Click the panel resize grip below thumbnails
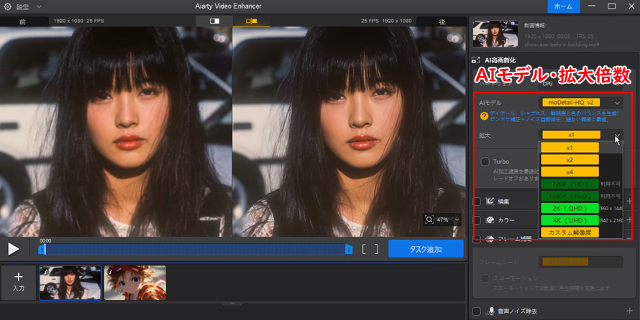Image resolution: width=640 pixels, height=320 pixels. [x=232, y=303]
